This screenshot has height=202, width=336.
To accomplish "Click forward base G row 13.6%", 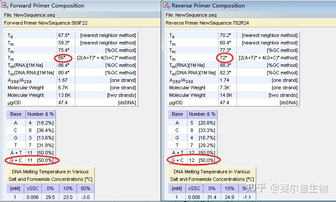I will [31, 138].
